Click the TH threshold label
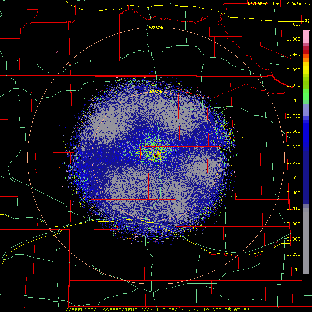This screenshot has width=312, height=312. [298, 270]
